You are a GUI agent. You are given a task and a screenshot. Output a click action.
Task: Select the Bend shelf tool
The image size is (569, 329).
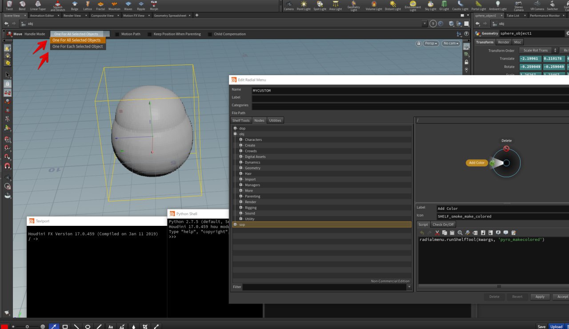22,5
